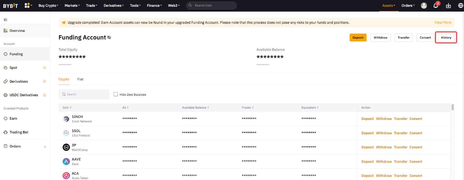Switch to the Fiat tab

[80, 79]
